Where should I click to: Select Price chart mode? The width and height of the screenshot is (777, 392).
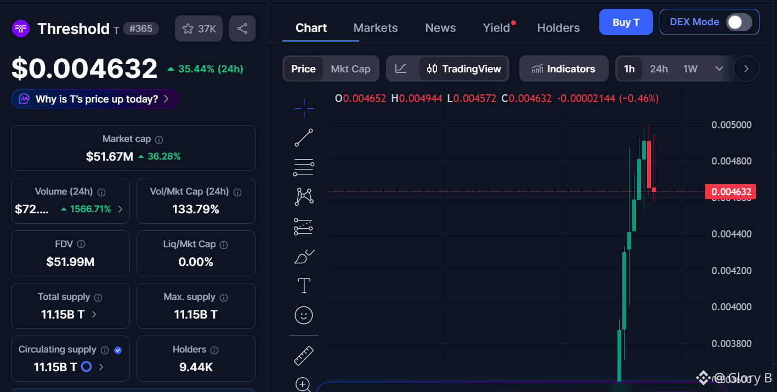(x=303, y=69)
